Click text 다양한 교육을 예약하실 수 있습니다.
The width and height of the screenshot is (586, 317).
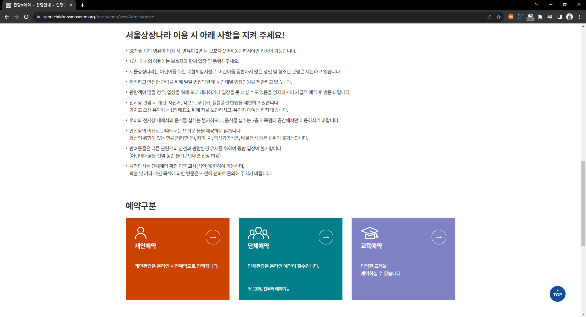[381, 270]
